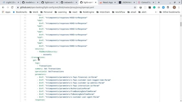
Task: Open a new browser tab
Action: coord(159,3)
